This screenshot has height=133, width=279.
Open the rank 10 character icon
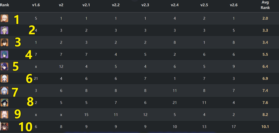(4, 127)
